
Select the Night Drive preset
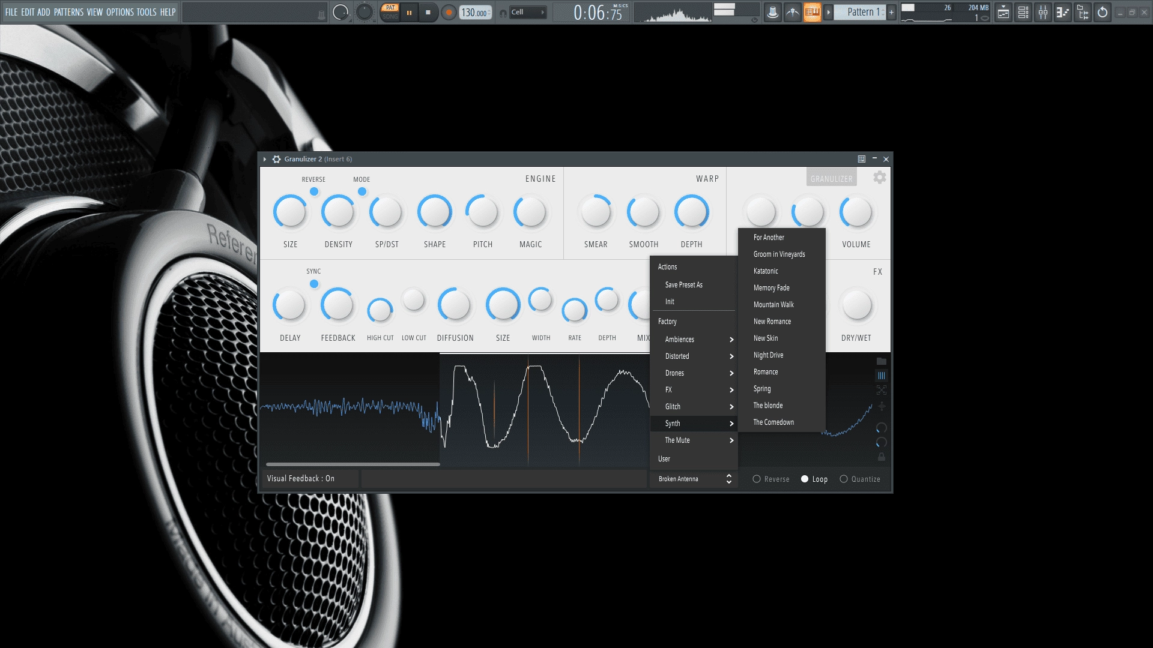(x=781, y=355)
